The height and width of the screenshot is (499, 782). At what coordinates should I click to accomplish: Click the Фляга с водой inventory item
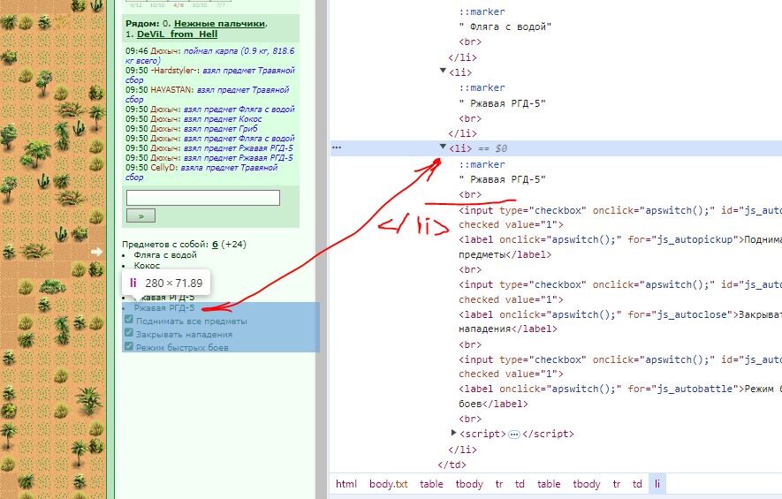(165, 254)
